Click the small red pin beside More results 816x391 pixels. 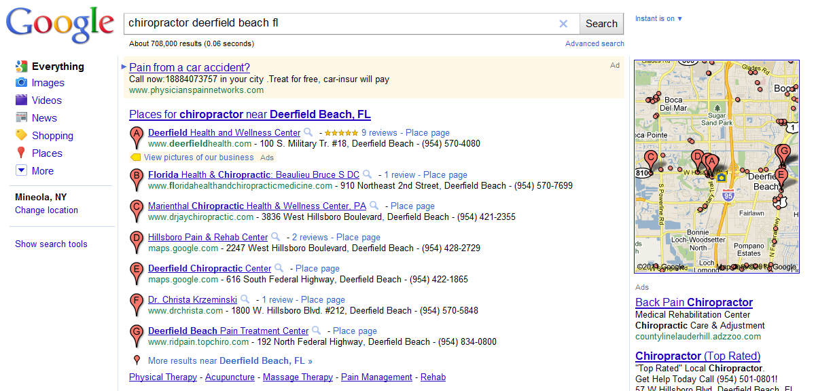(x=137, y=360)
